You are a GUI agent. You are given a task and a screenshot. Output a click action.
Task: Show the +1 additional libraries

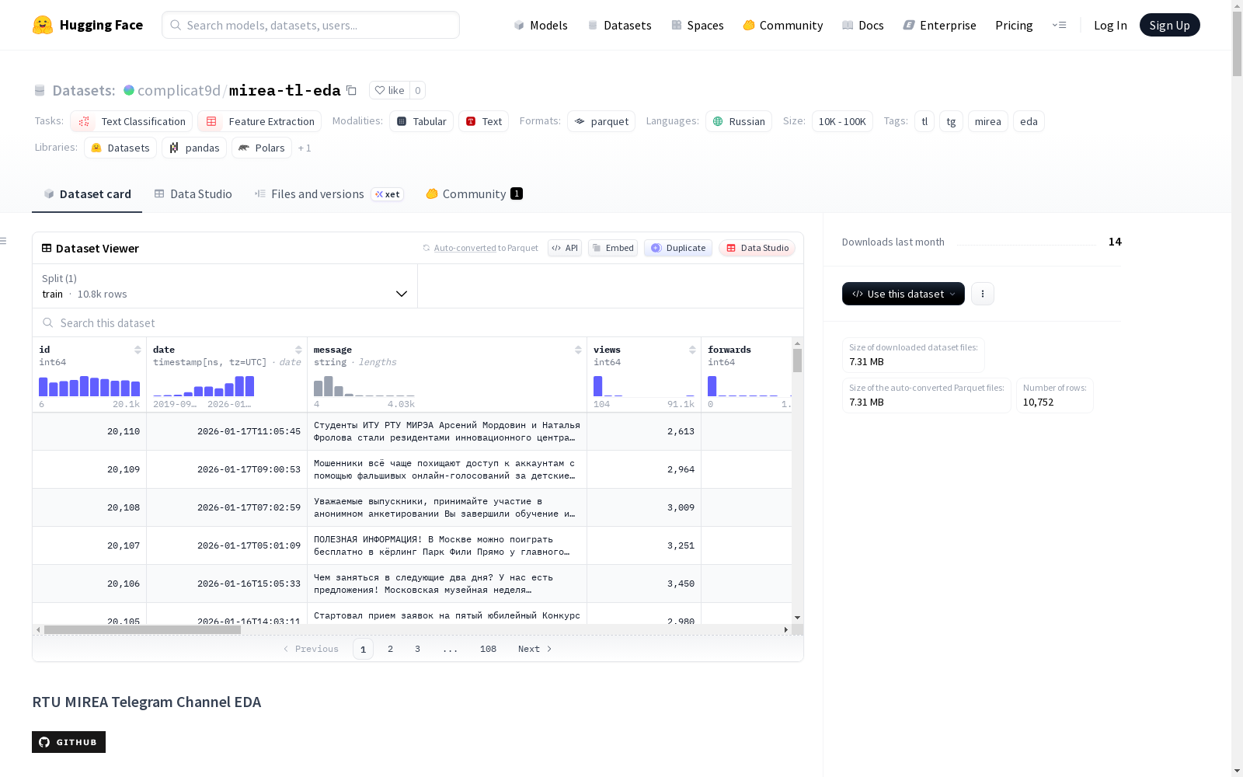click(305, 148)
